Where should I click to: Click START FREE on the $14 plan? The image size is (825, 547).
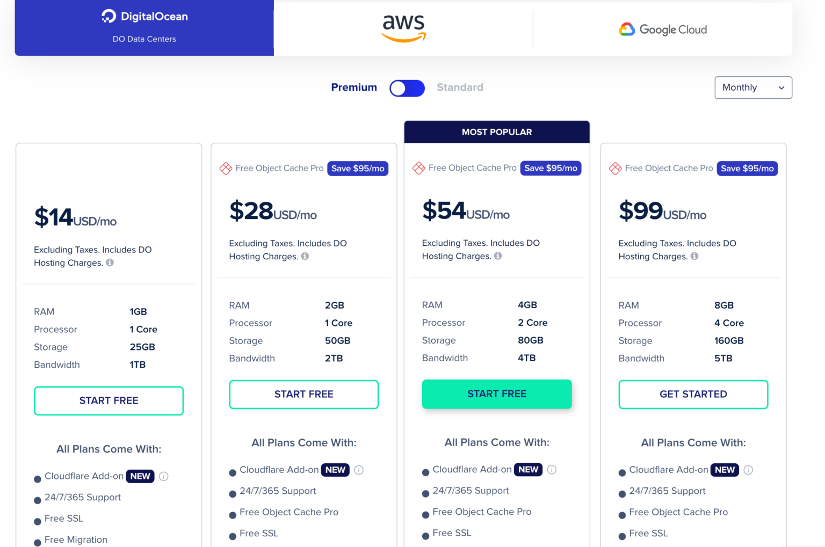tap(108, 400)
